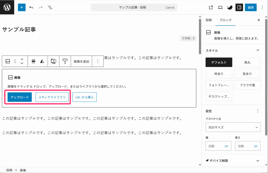This screenshot has width=268, height=173.
Task: Select the 角丸 style
Action: tap(247, 62)
